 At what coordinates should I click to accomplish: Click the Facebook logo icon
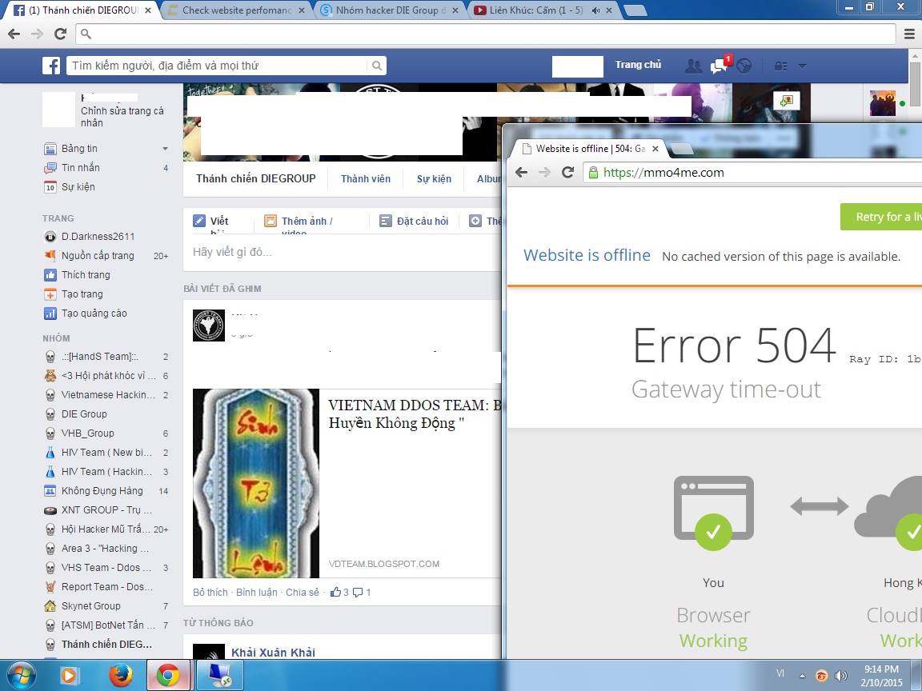tap(51, 66)
